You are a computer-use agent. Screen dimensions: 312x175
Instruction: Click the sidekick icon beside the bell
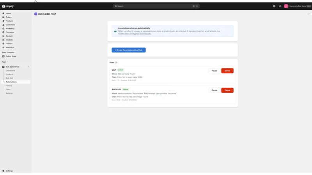coord(274,6)
